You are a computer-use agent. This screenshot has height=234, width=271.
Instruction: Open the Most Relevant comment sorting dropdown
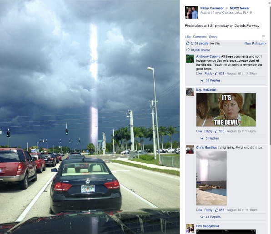[255, 44]
